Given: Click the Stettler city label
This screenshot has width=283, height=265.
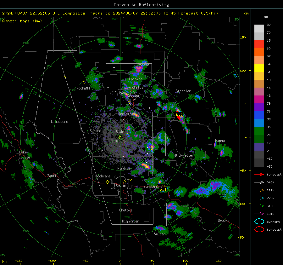Looking at the screenshot, I should coord(183,91).
